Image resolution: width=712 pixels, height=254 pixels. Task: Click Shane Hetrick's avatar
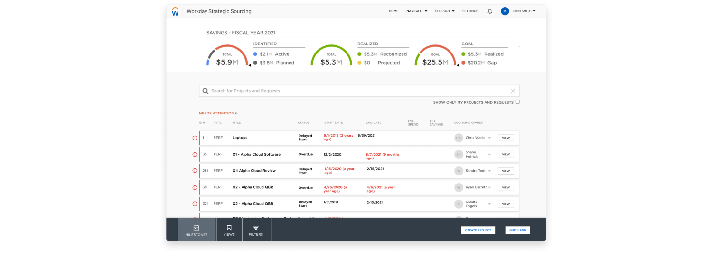click(x=459, y=154)
